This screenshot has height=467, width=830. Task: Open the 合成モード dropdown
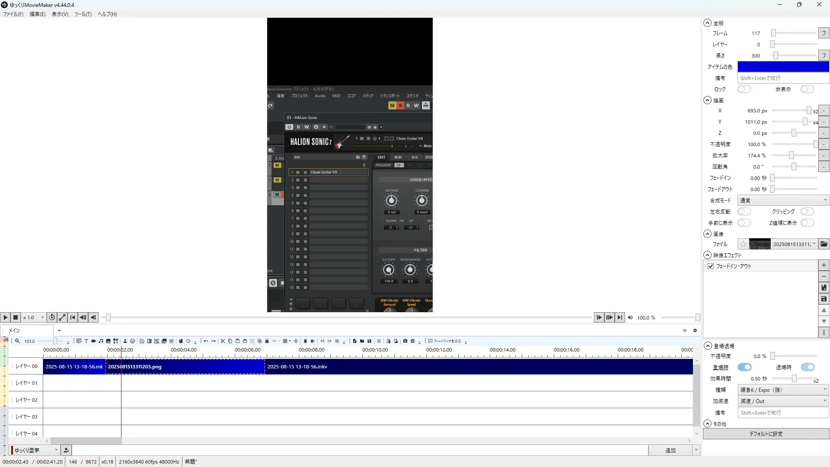tap(783, 200)
